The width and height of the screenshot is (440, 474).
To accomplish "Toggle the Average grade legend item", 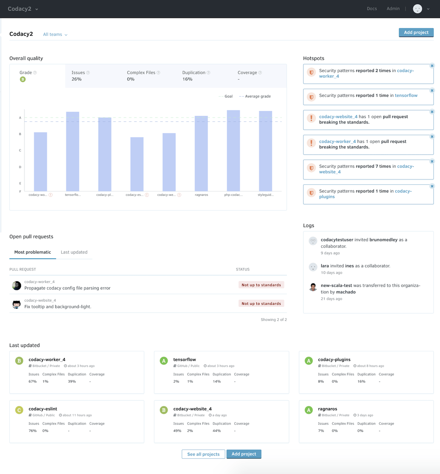I will click(x=255, y=96).
